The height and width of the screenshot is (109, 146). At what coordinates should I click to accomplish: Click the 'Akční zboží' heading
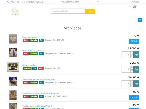click(73, 28)
